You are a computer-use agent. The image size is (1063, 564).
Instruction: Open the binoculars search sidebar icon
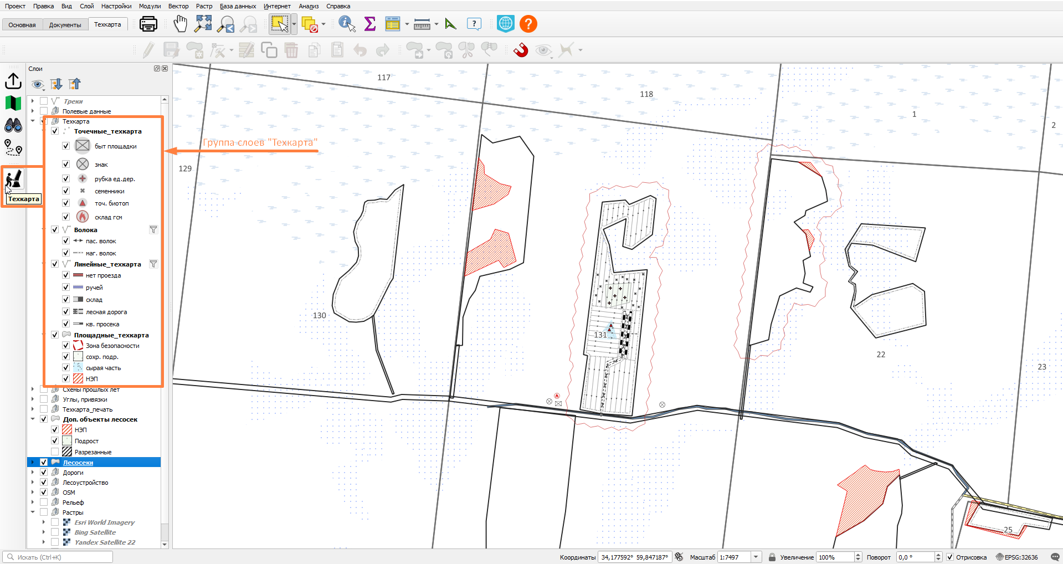pyautogui.click(x=13, y=126)
